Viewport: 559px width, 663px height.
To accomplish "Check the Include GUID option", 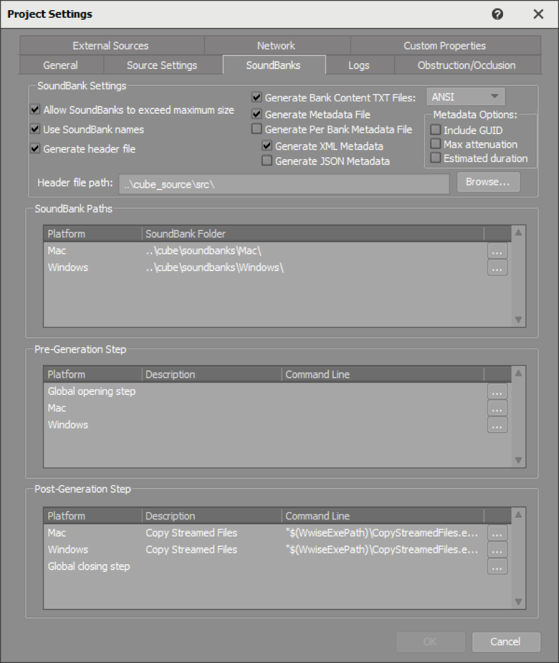I will coord(436,130).
